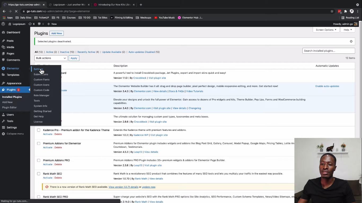The image size is (362, 203).
Task: Delete the Premium Addons PRO plugin
Action: [58, 164]
